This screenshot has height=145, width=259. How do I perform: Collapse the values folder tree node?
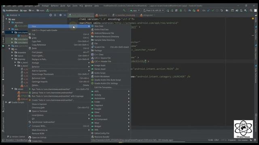(13, 89)
